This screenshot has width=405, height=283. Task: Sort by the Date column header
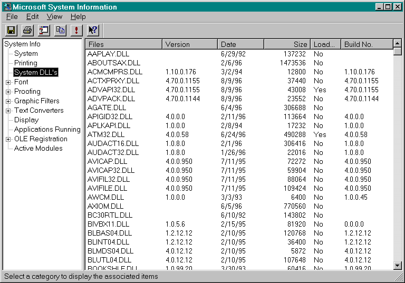(240, 44)
